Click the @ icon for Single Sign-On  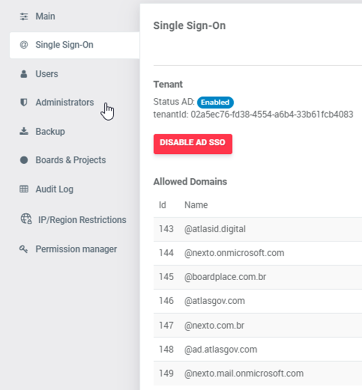pyautogui.click(x=23, y=45)
